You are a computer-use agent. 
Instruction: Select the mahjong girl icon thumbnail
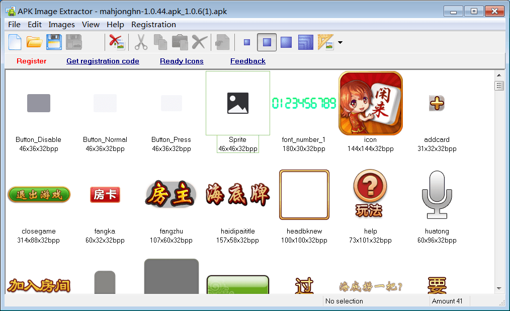coord(371,103)
